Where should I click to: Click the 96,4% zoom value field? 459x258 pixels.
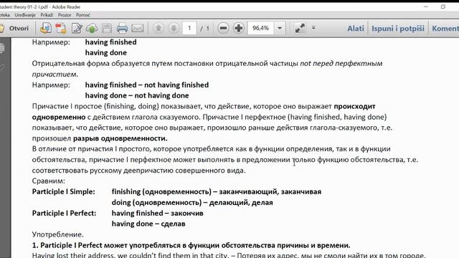[260, 28]
